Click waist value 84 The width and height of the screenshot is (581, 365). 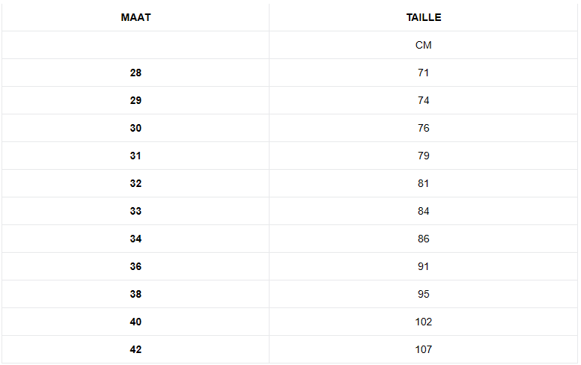point(424,211)
